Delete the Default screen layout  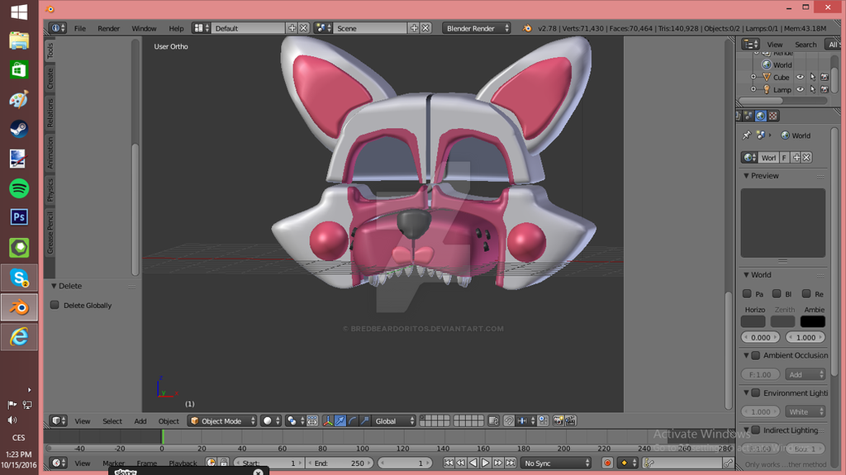(304, 28)
